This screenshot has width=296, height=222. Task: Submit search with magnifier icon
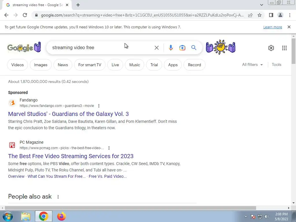pos(194,48)
